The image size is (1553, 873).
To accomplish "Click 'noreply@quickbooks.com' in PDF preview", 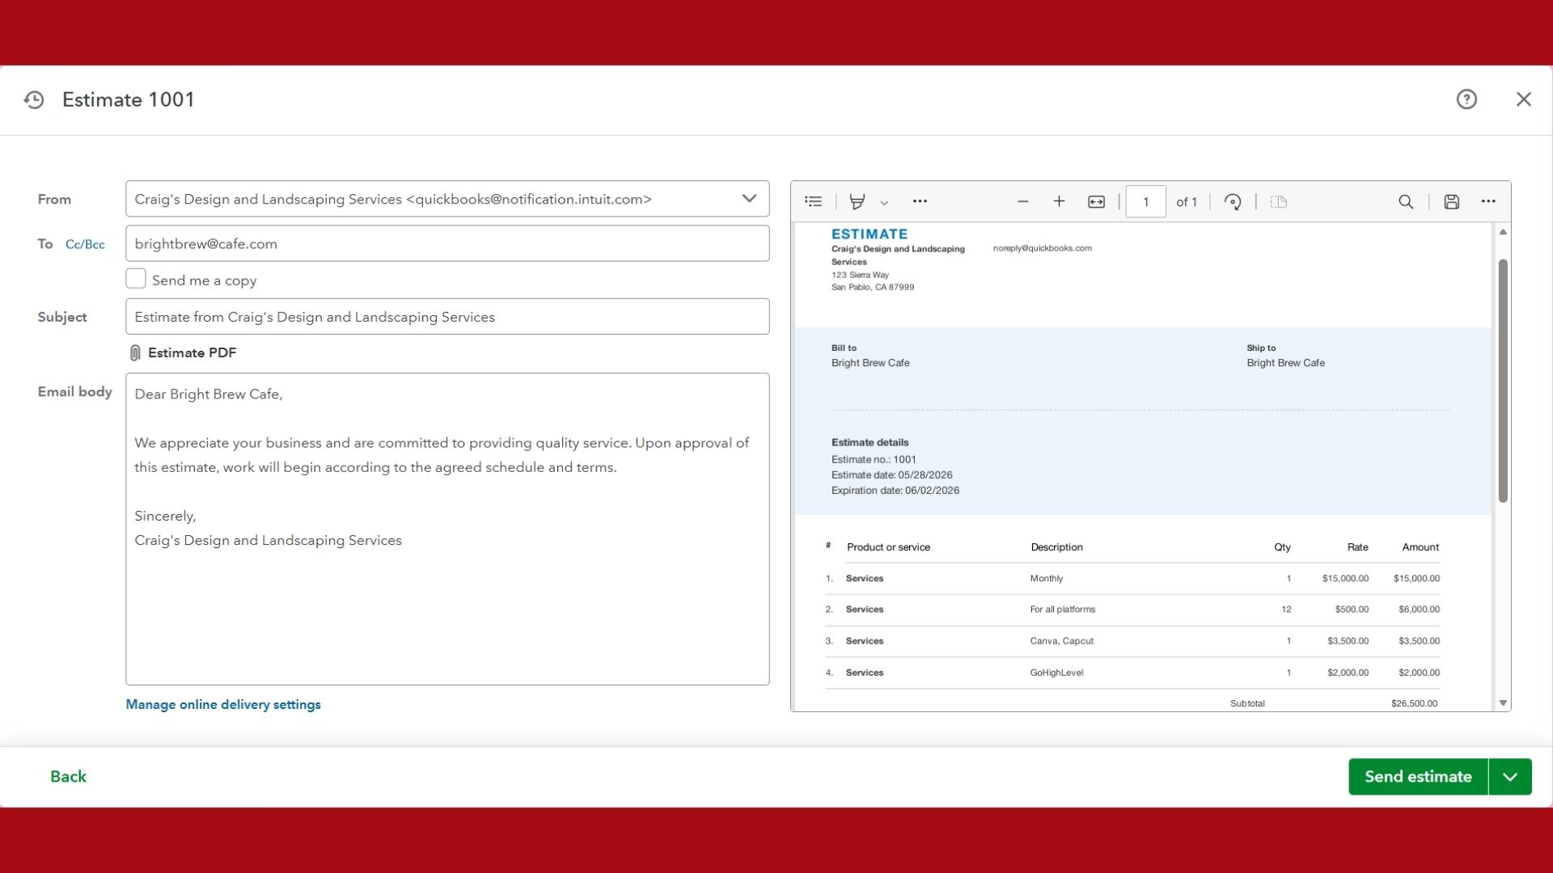I will [x=1042, y=248].
